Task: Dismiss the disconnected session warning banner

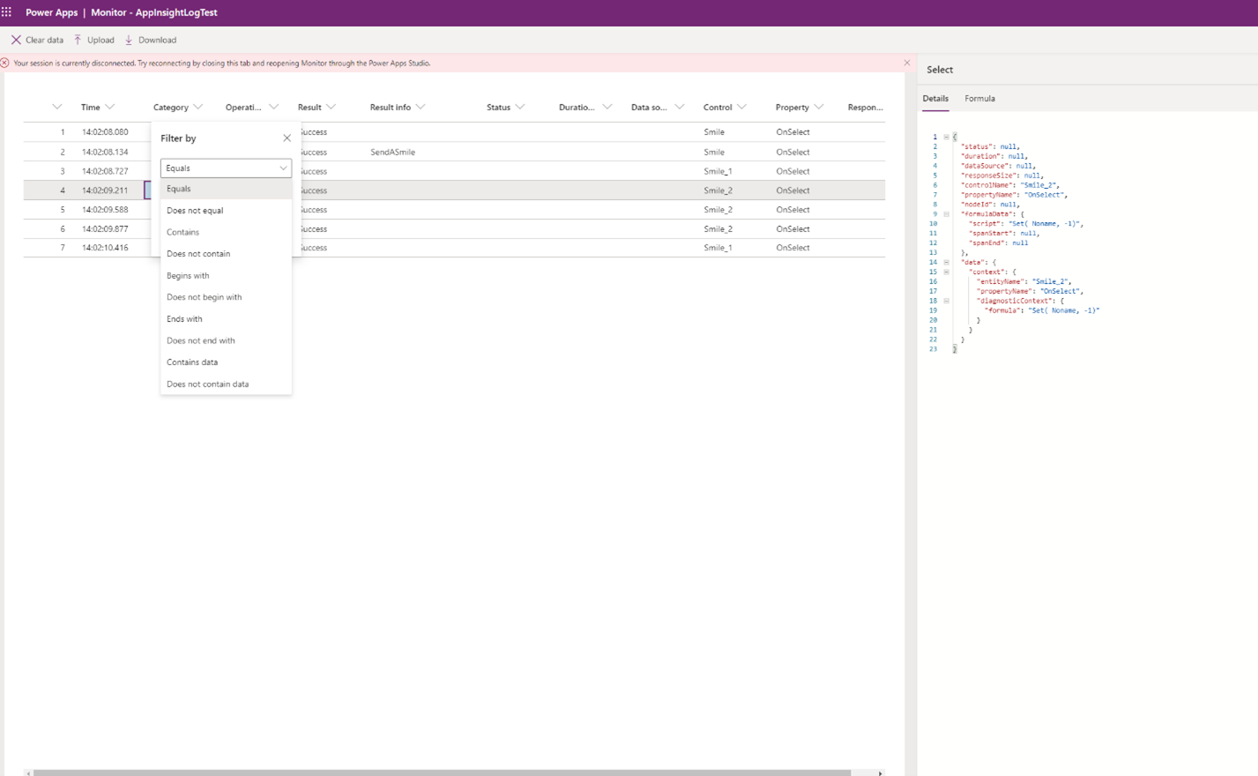Action: [906, 63]
